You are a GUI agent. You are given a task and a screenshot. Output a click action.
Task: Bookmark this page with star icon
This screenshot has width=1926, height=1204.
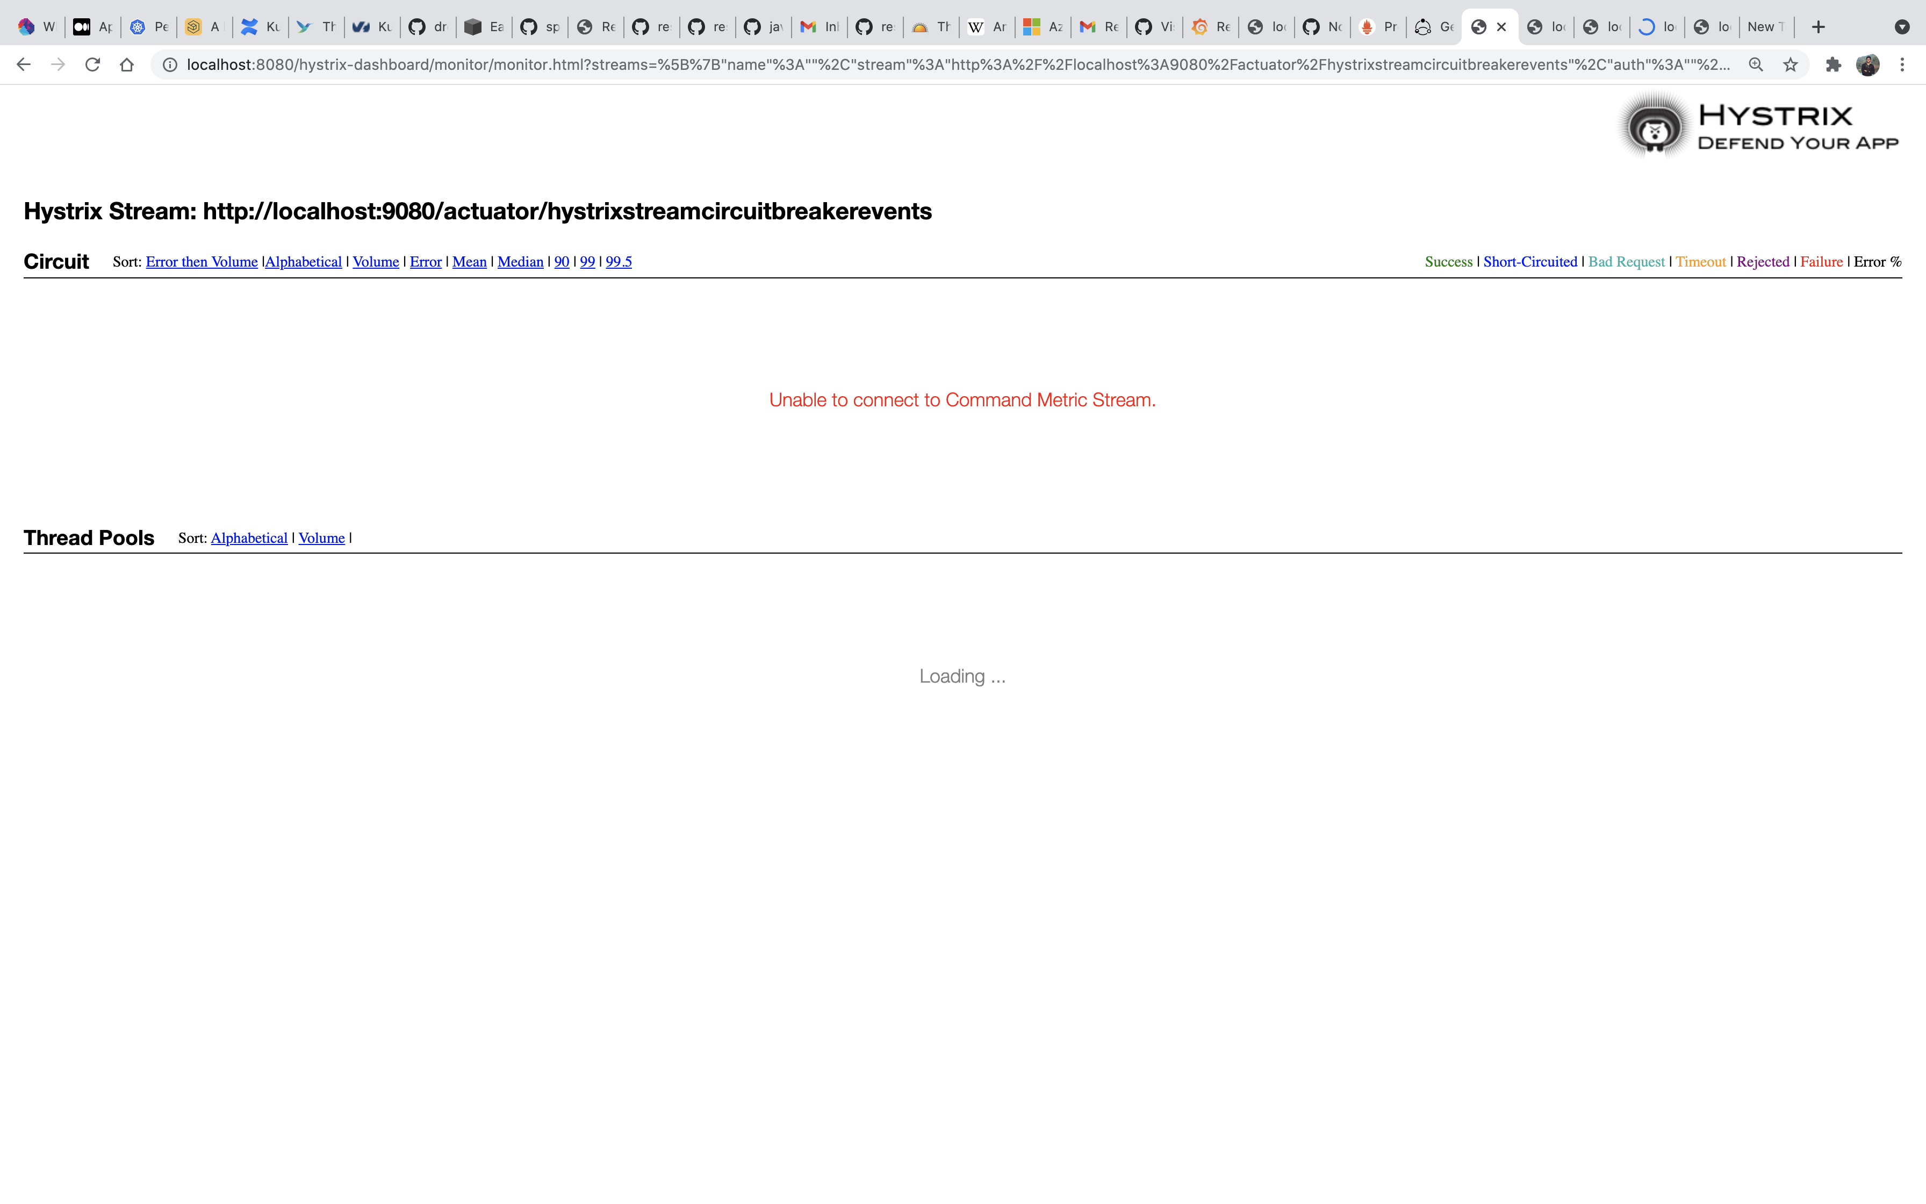pos(1790,64)
